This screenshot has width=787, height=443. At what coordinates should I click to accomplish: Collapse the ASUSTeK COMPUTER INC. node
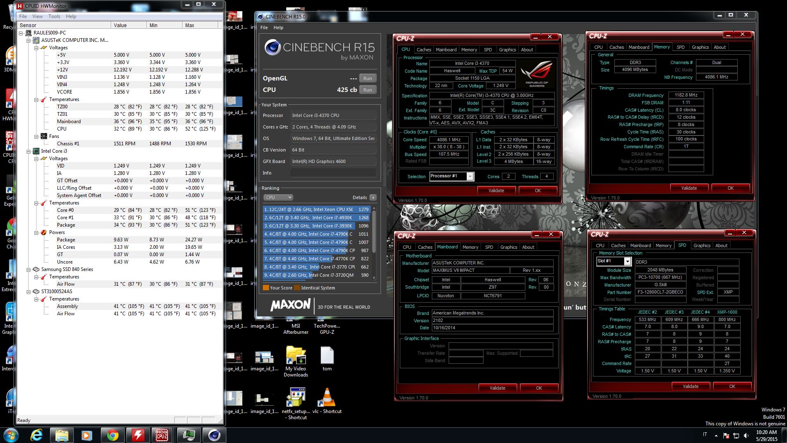coord(29,40)
